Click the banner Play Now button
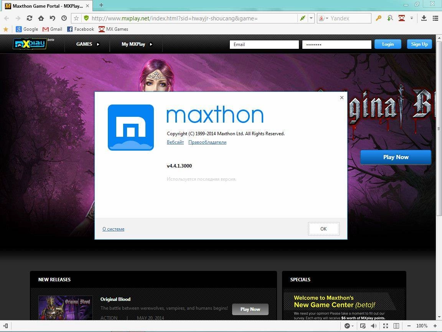 [x=396, y=157]
